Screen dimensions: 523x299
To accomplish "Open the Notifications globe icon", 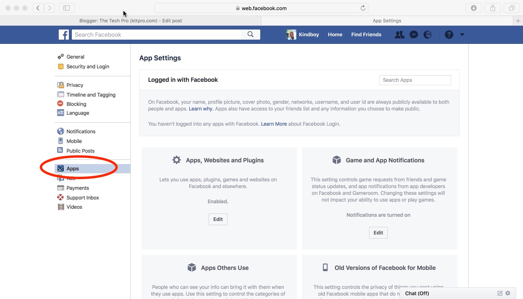I will tap(428, 35).
